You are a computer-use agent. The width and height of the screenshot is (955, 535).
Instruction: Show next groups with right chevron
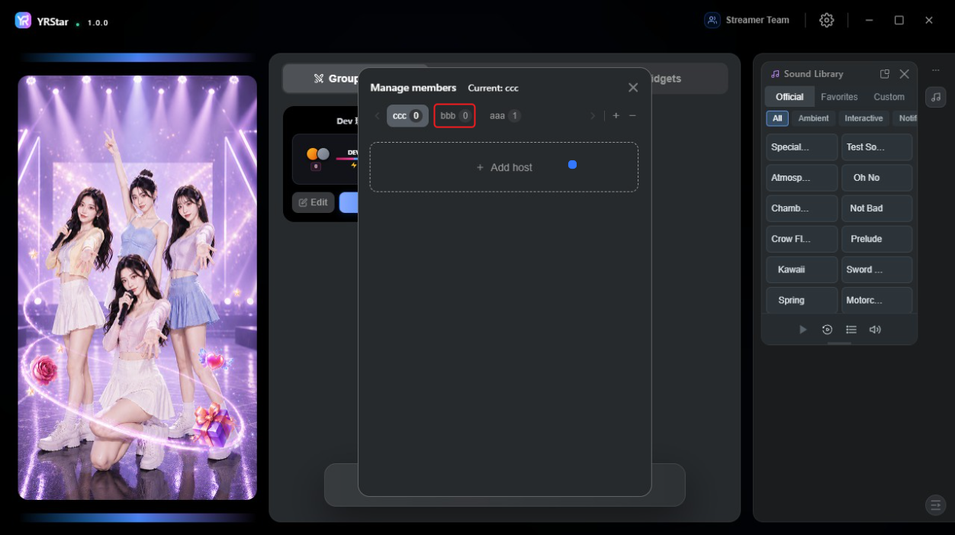593,116
